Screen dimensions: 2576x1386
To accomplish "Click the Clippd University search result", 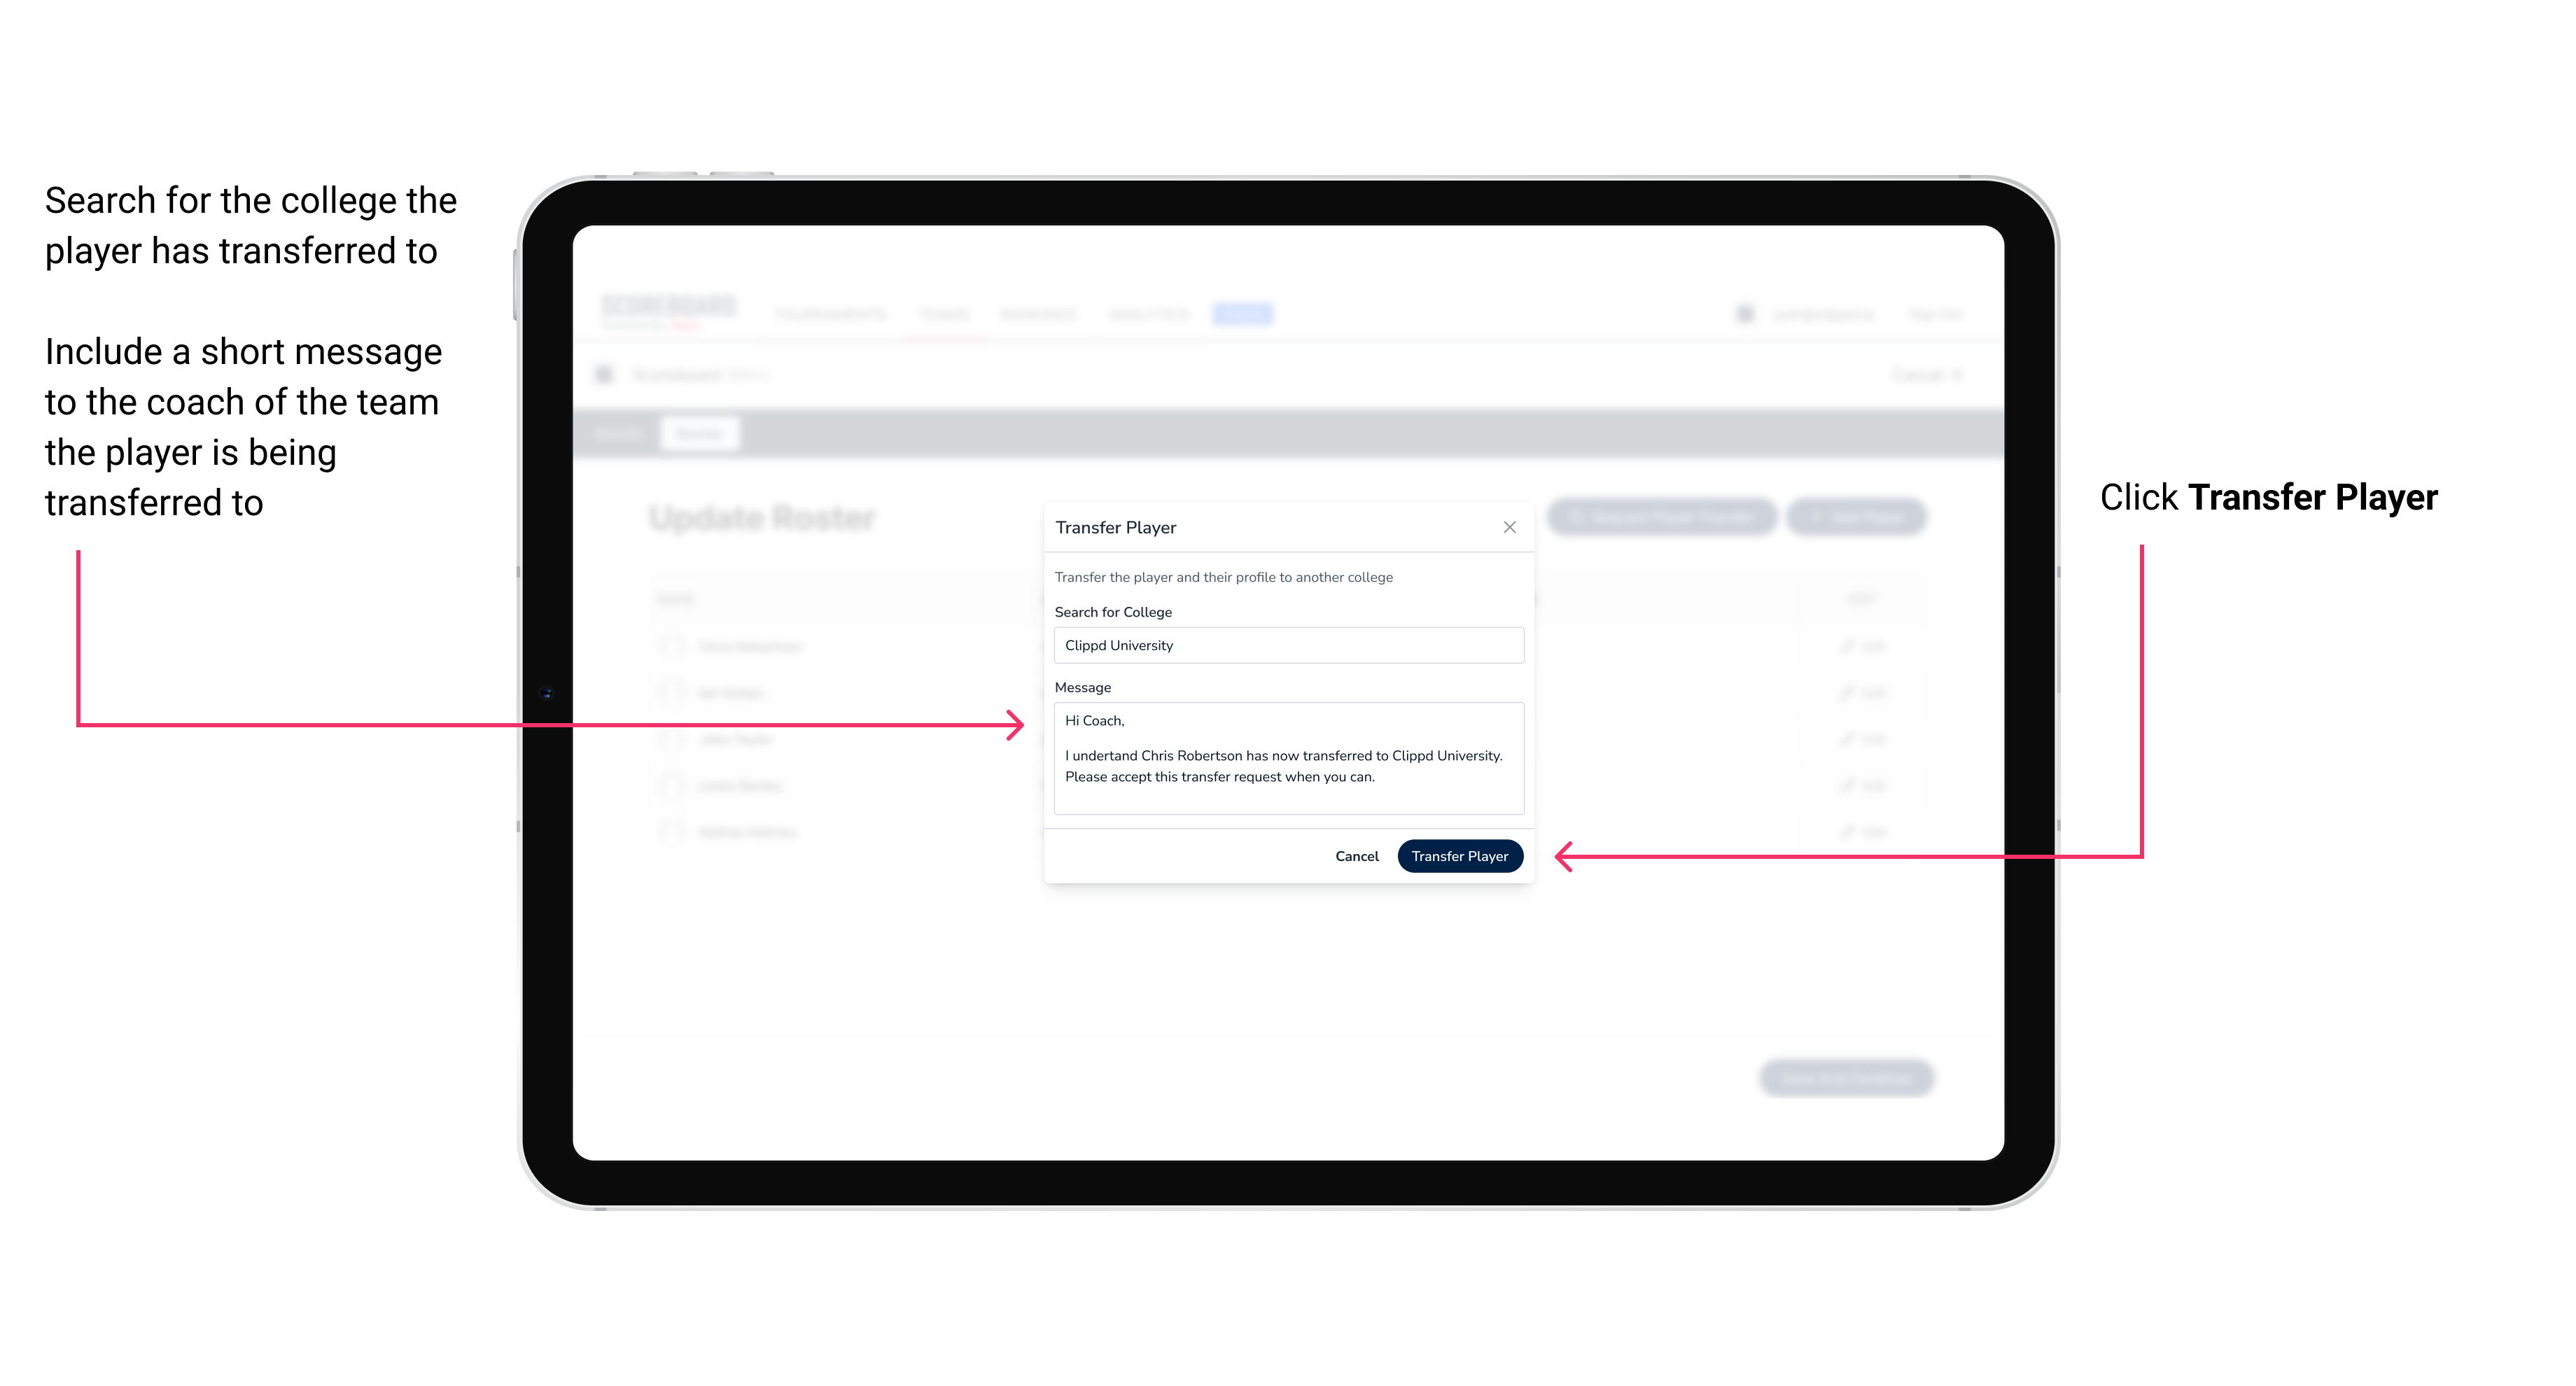I will click(x=1283, y=645).
